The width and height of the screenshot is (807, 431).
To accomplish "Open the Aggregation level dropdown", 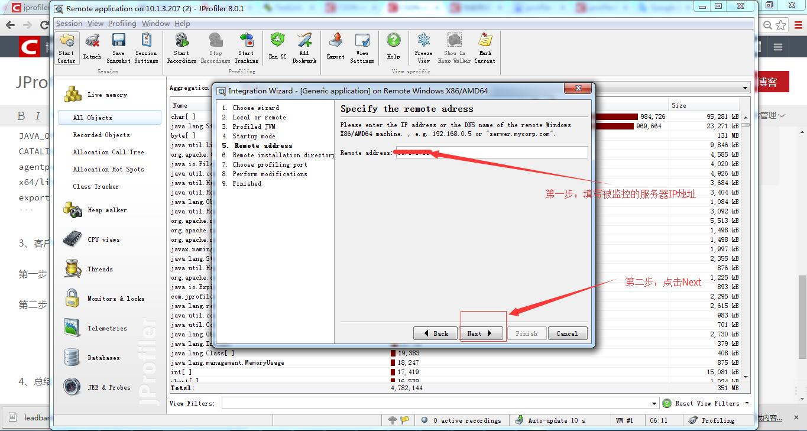I will point(745,88).
